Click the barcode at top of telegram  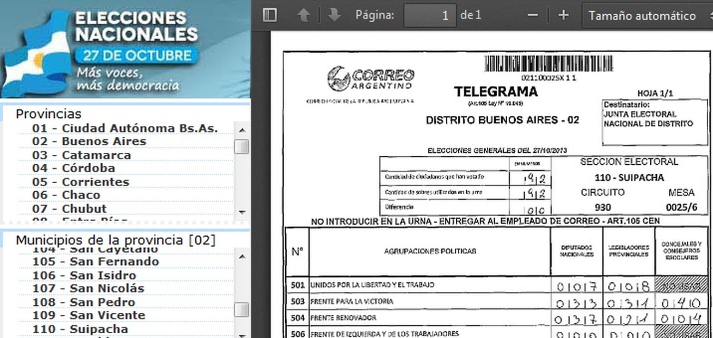(548, 64)
